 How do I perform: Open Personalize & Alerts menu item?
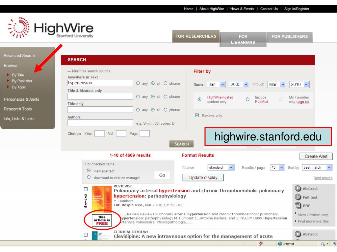point(21,99)
